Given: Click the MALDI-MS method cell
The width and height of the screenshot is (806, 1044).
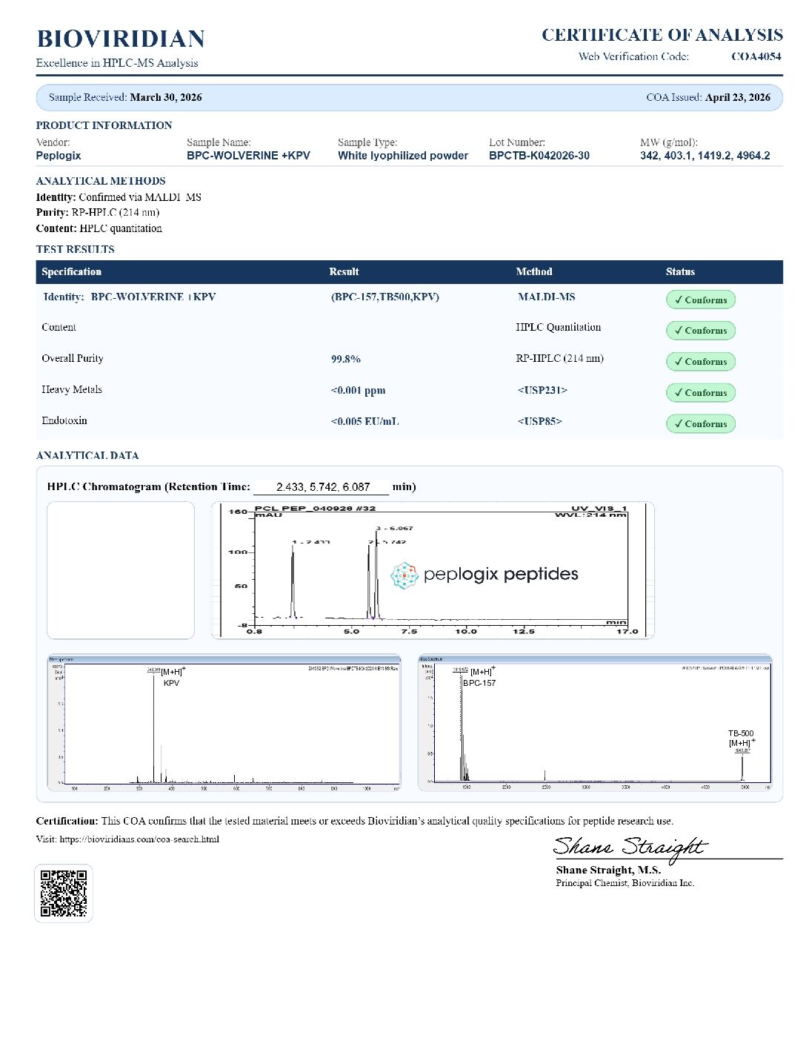Looking at the screenshot, I should click(x=547, y=297).
